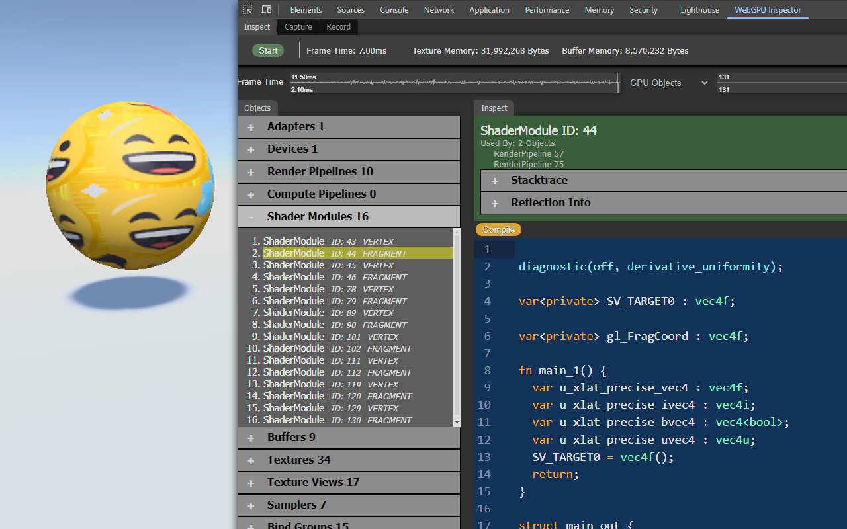
Task: Expand the Adapters section
Action: pos(251,126)
